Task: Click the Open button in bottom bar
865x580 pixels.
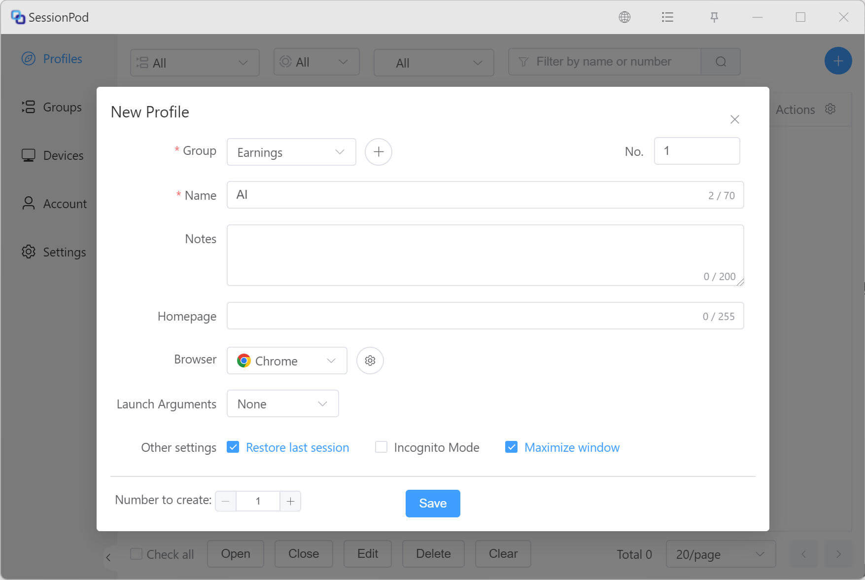Action: tap(236, 554)
